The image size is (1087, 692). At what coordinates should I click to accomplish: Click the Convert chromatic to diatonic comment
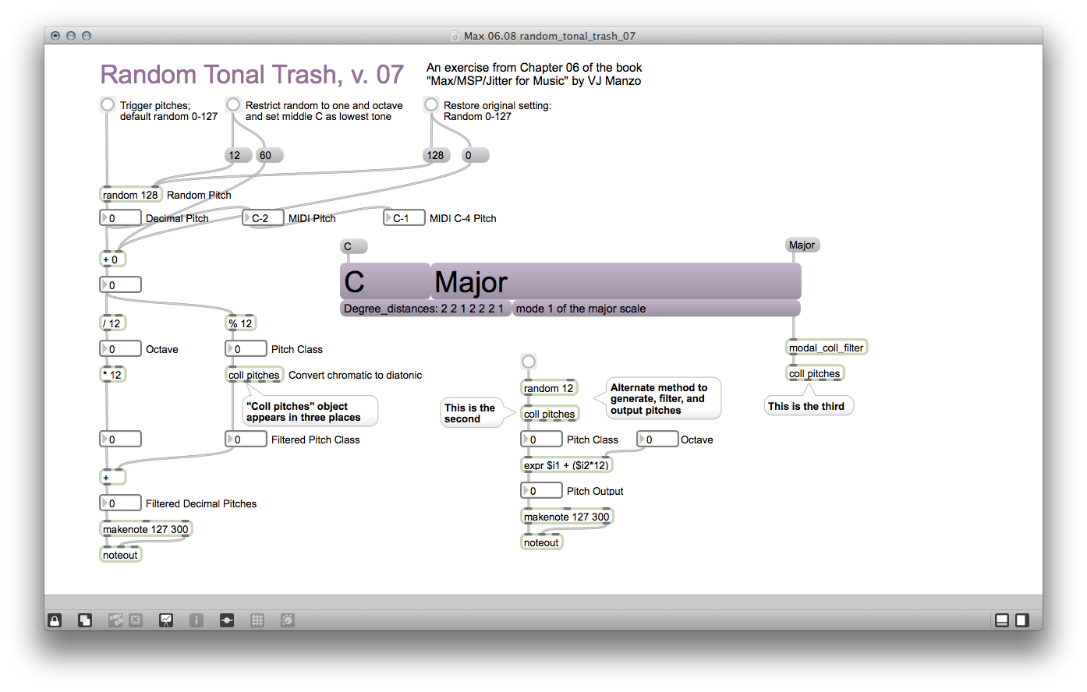355,375
